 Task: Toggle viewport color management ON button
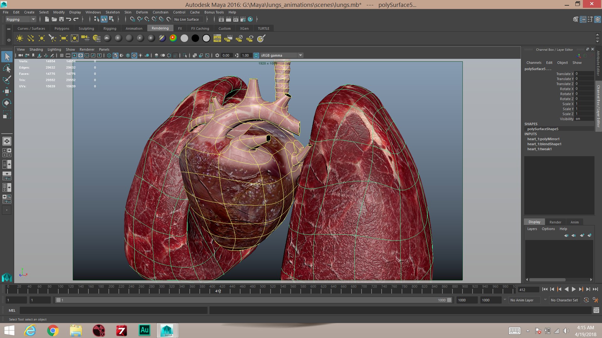coord(256,55)
